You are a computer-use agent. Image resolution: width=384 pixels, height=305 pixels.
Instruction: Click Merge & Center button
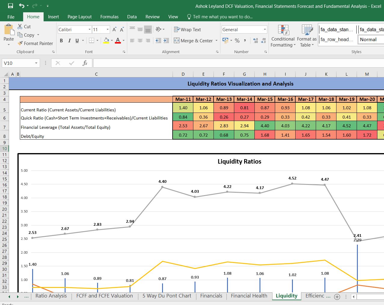(193, 41)
